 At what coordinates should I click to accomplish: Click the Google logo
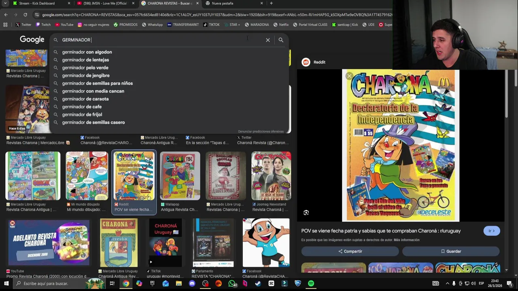32,40
